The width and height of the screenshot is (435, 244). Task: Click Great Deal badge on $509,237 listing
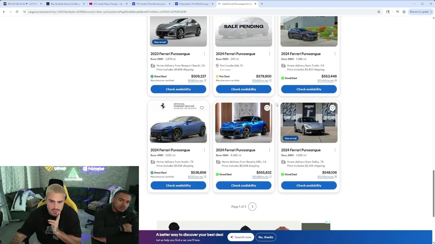click(x=158, y=77)
